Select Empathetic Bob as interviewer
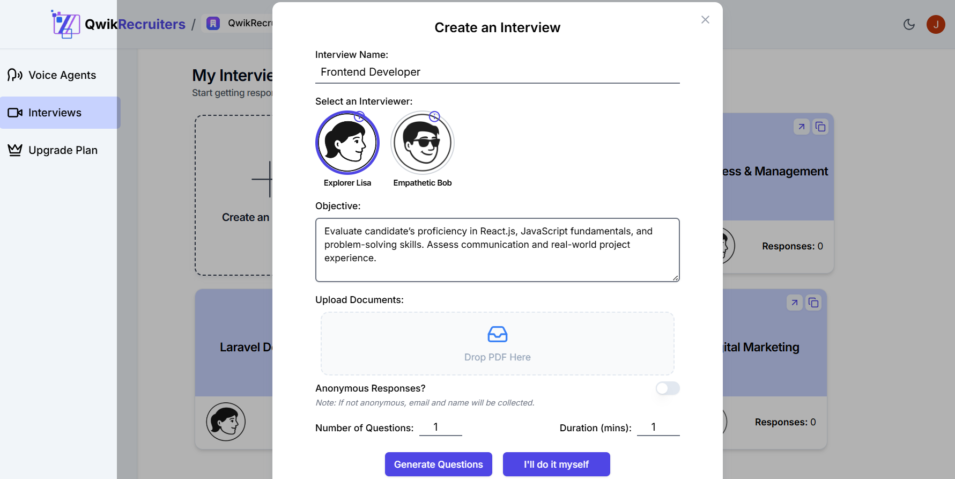The image size is (955, 479). pyautogui.click(x=423, y=143)
